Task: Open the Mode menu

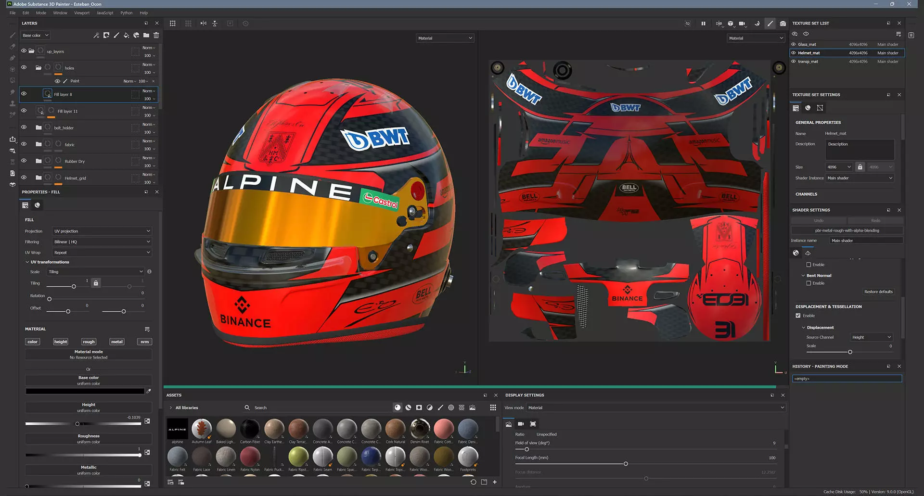Action: tap(41, 13)
